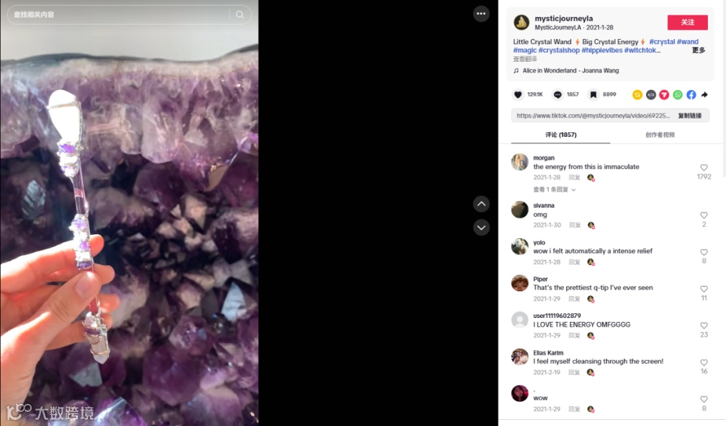726x426 pixels.
Task: Like the video with heart icon
Action: 518,95
